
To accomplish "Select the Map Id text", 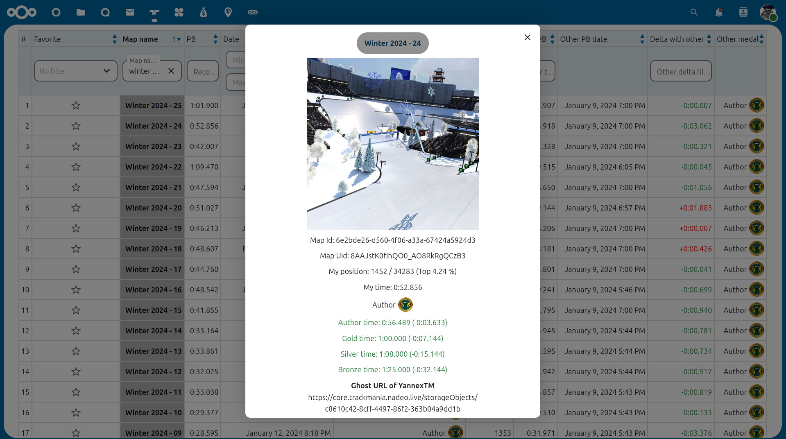I will click(393, 240).
